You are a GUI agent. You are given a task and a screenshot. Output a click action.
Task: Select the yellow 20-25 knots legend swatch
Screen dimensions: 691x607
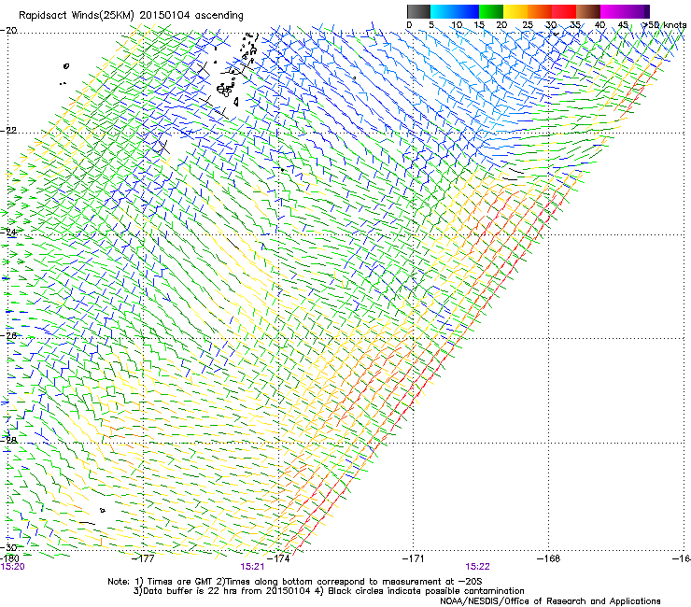pos(515,11)
